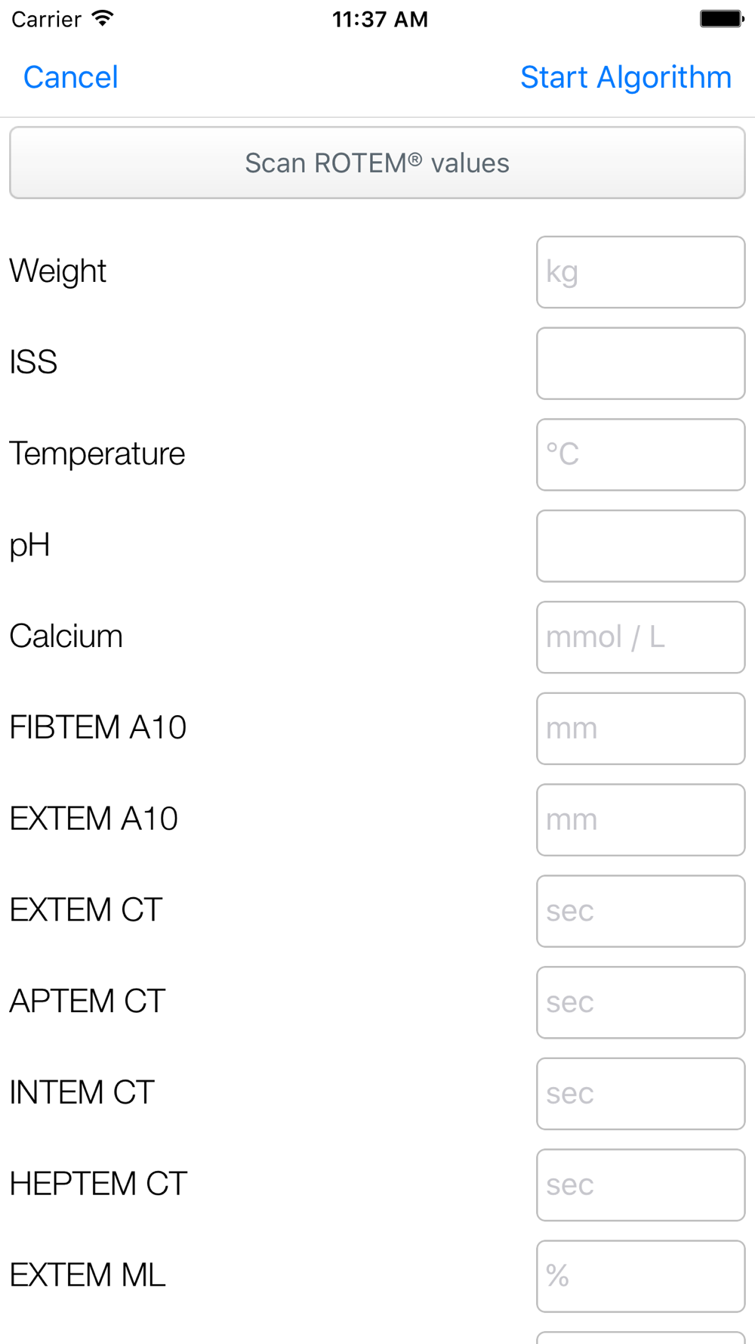Select the ISS input field

click(640, 364)
